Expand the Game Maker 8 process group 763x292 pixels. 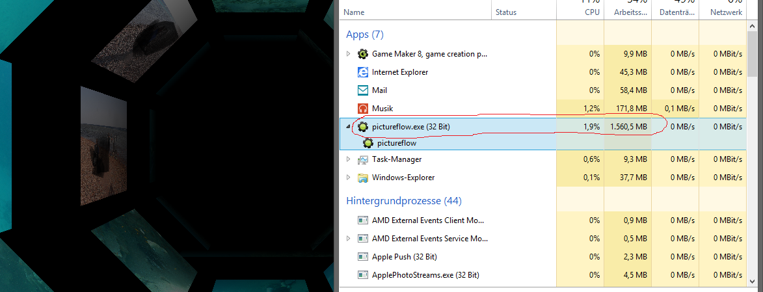point(348,54)
